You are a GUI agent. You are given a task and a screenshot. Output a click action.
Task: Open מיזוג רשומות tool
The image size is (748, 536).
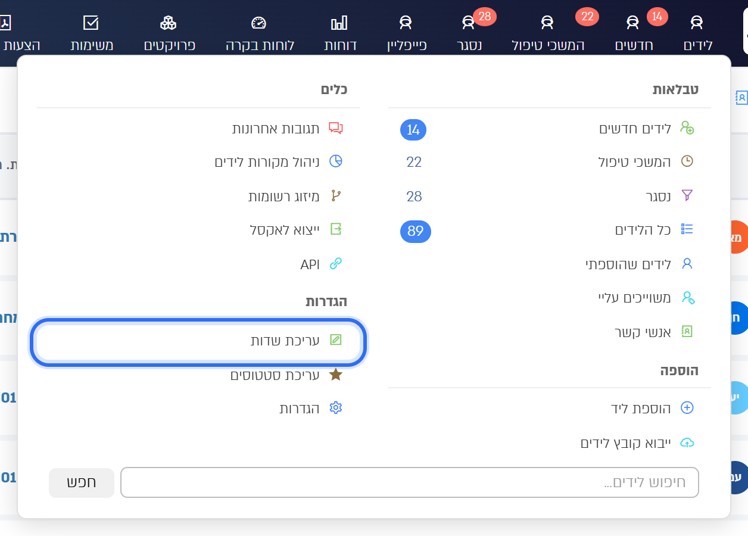pyautogui.click(x=284, y=196)
